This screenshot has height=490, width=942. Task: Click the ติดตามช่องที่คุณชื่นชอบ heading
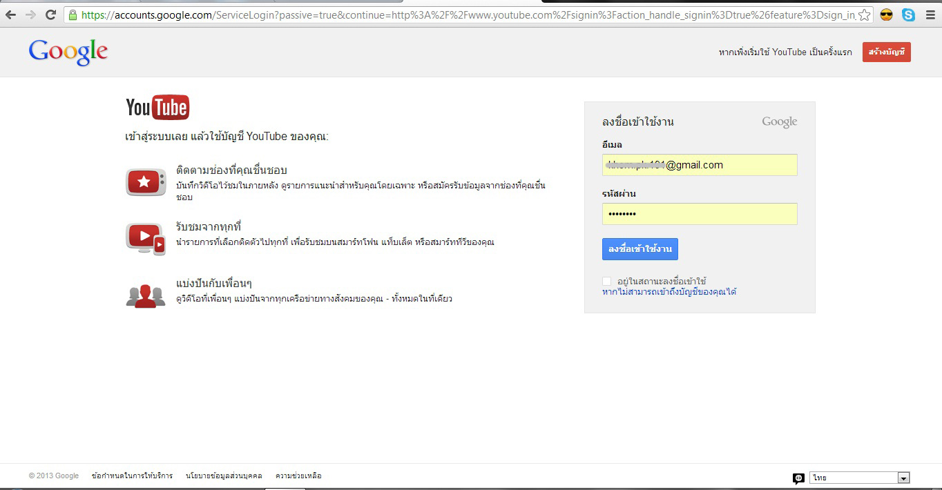pos(231,170)
